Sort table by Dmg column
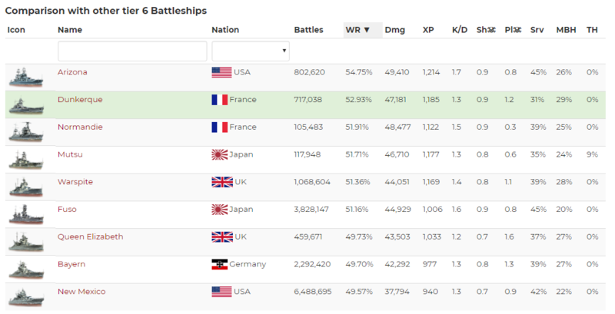The height and width of the screenshot is (314, 615). [x=394, y=30]
